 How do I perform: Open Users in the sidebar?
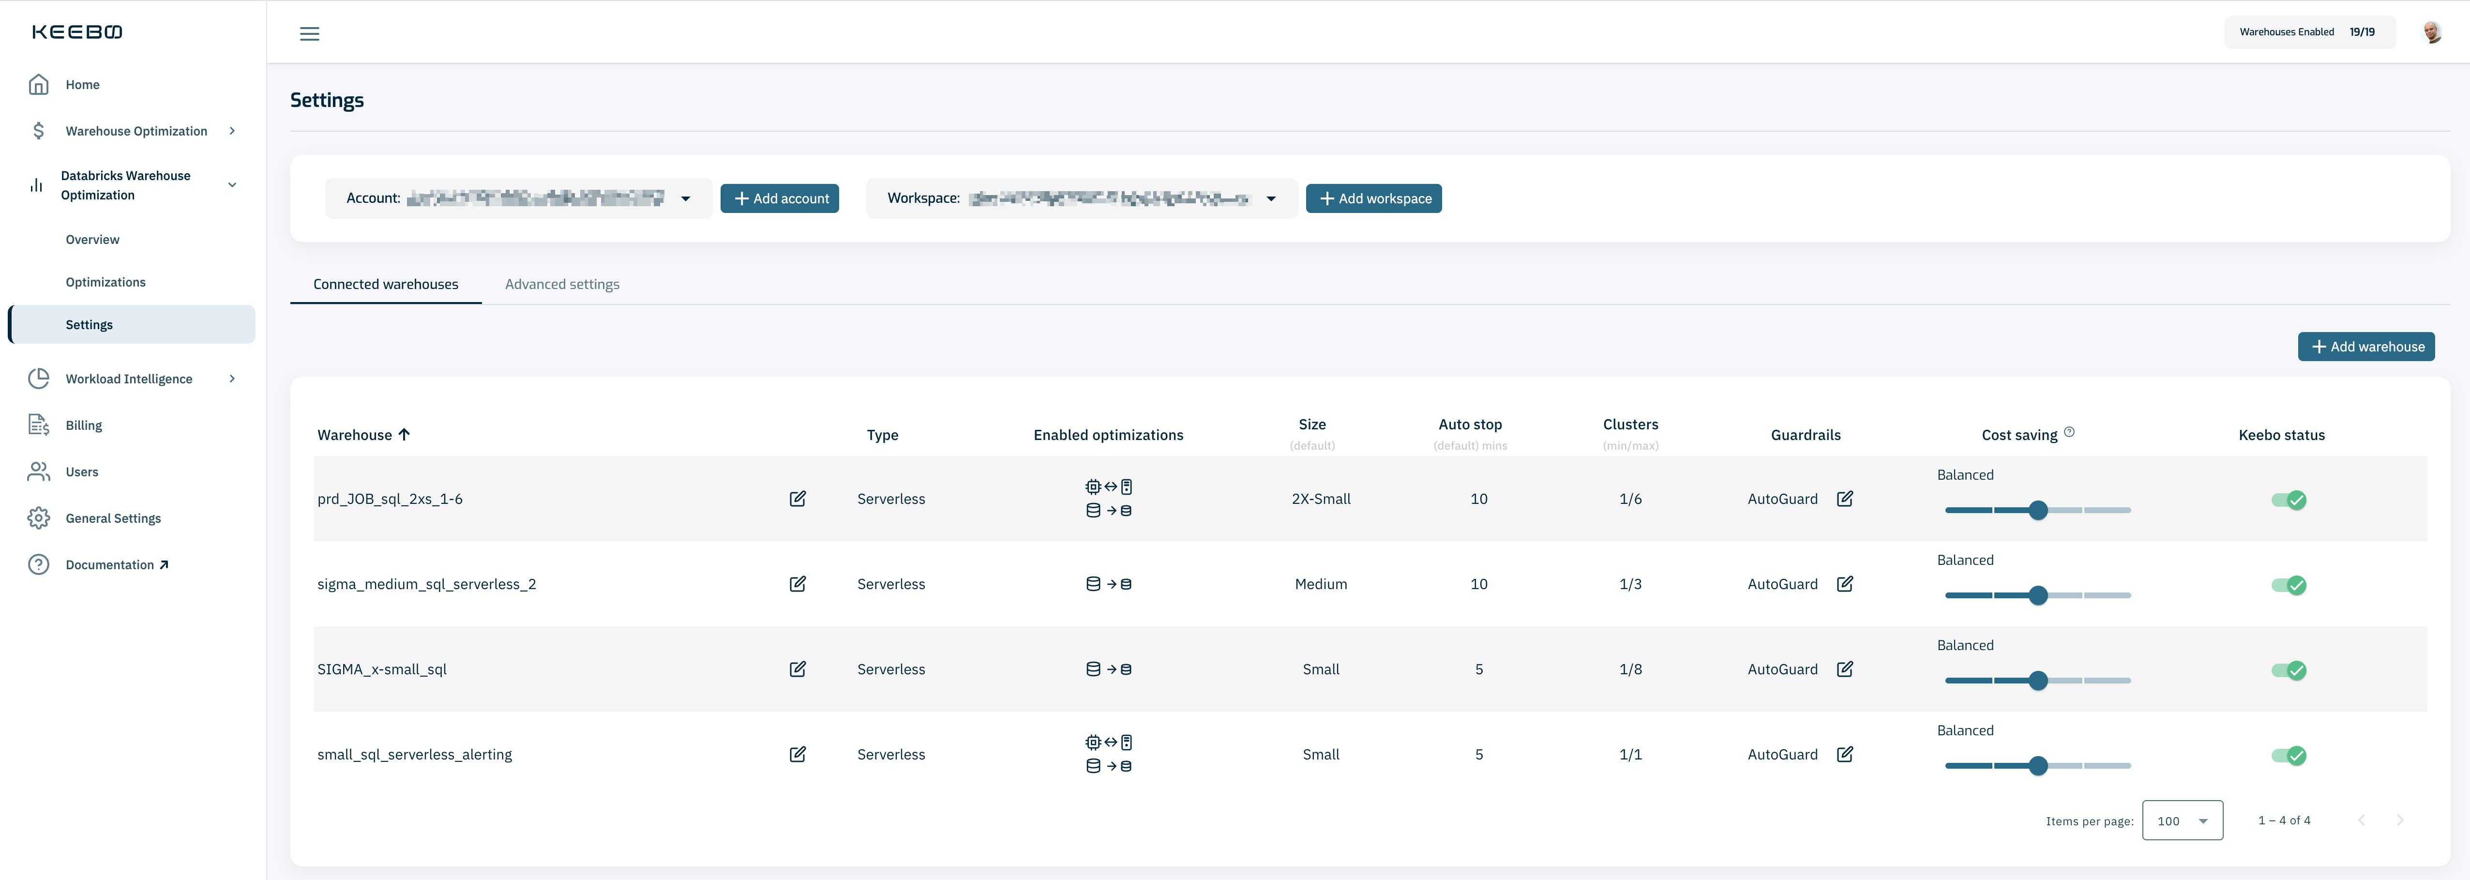pyautogui.click(x=81, y=471)
